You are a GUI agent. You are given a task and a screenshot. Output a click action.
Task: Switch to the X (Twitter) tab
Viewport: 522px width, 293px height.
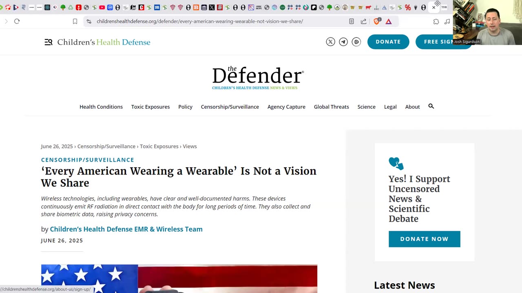pyautogui.click(x=212, y=7)
